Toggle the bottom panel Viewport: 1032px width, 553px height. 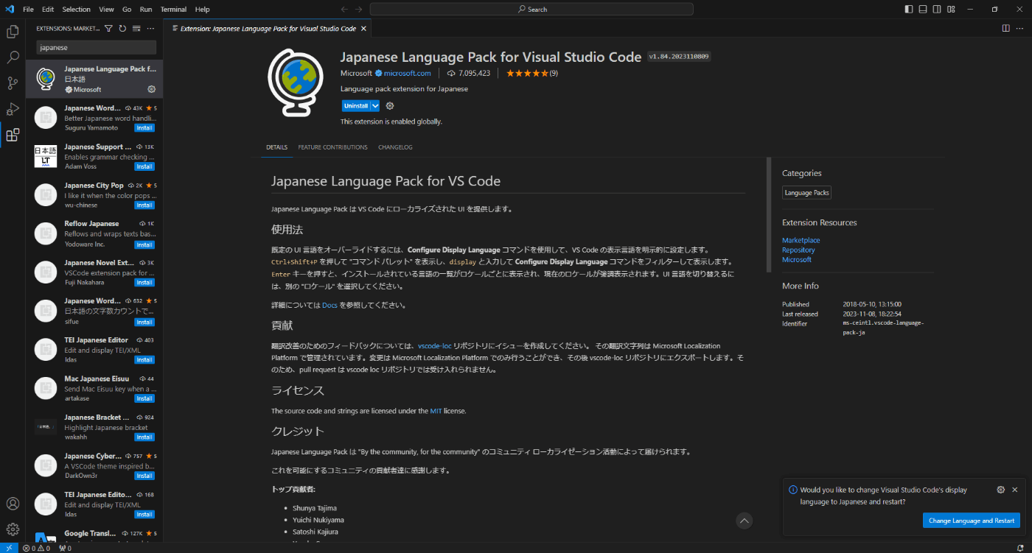pos(922,10)
